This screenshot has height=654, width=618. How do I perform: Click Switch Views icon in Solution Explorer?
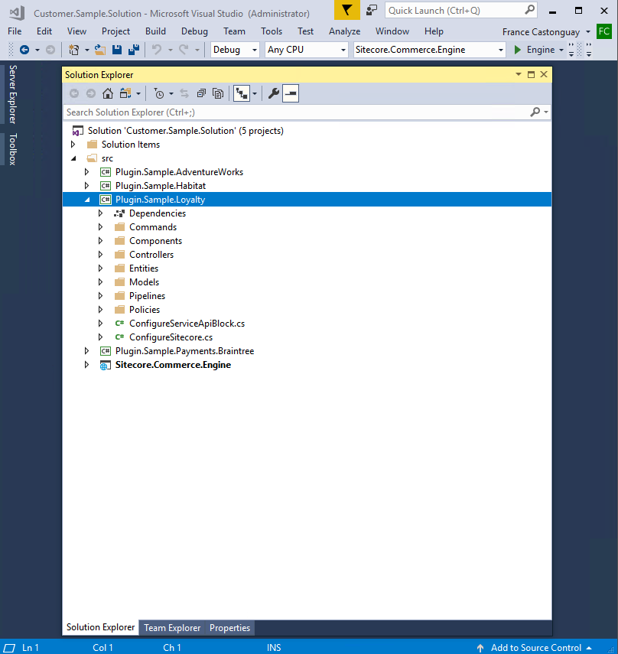(x=125, y=93)
